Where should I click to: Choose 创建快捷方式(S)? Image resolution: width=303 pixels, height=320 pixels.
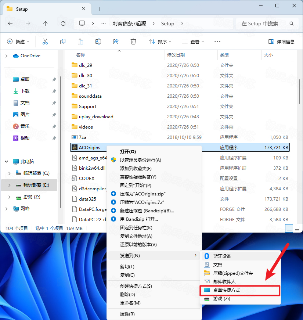[x=154, y=286]
